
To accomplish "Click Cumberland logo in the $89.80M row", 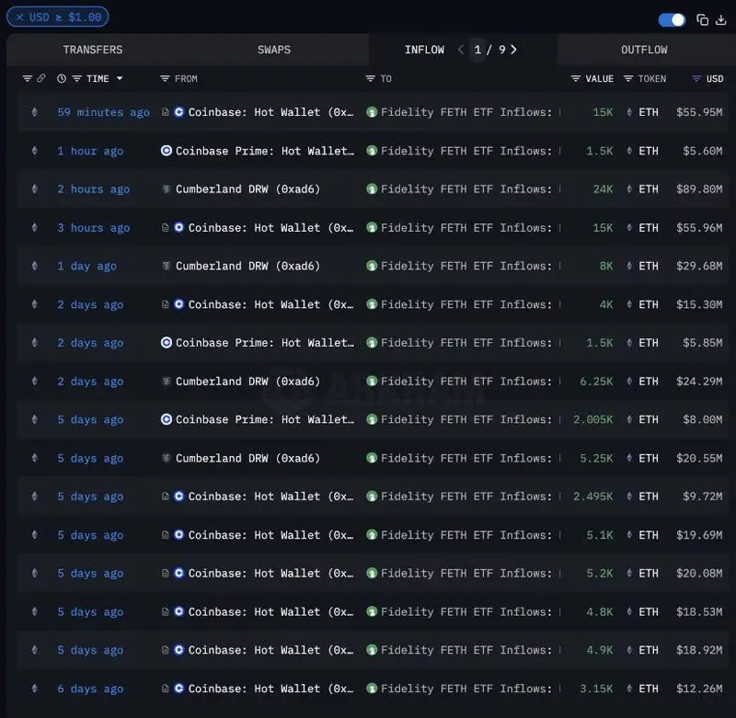I will [167, 189].
